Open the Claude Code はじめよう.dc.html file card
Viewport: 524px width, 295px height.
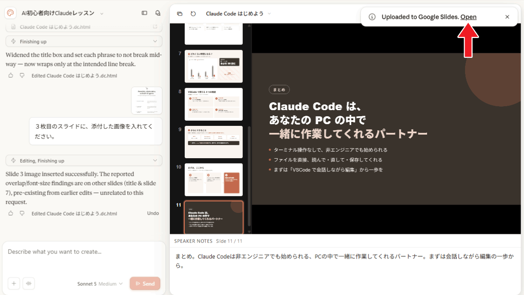pyautogui.click(x=84, y=27)
